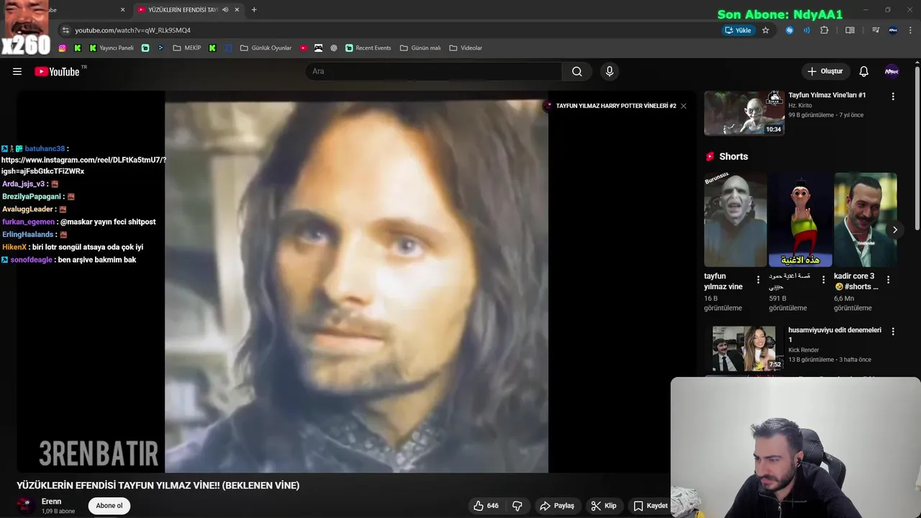This screenshot has width=921, height=518.
Task: Open Tayfun Yılmaz Vine'ları #1 thumbnail
Action: [744, 113]
